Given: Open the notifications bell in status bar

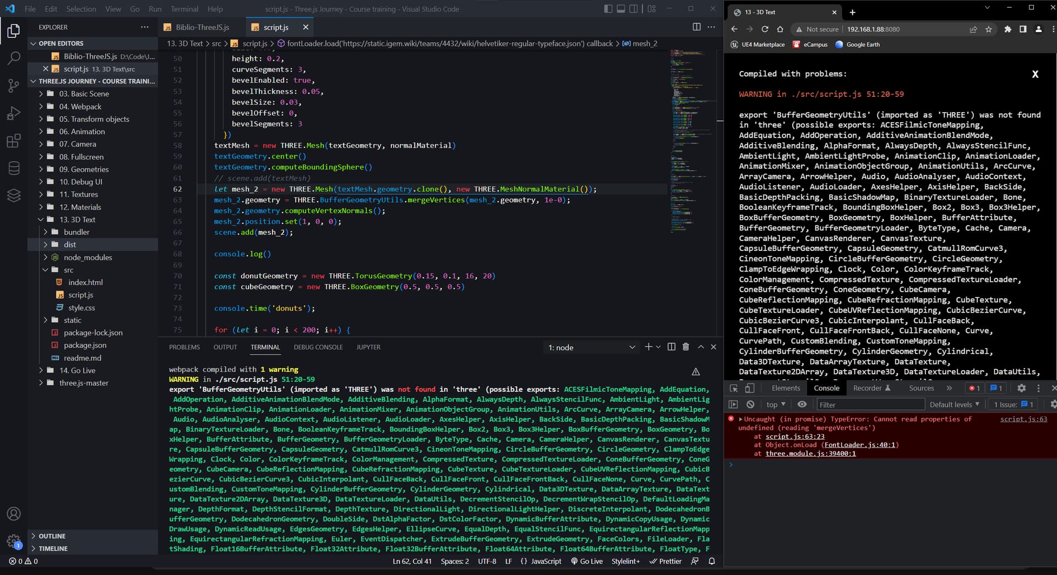Looking at the screenshot, I should (x=711, y=561).
